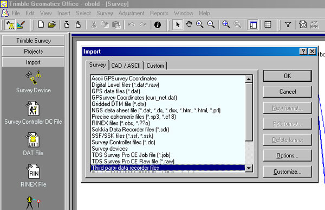Viewport: 325px width, 210px height.
Task: Select the zoom out magnifier tool
Action: (211, 24)
